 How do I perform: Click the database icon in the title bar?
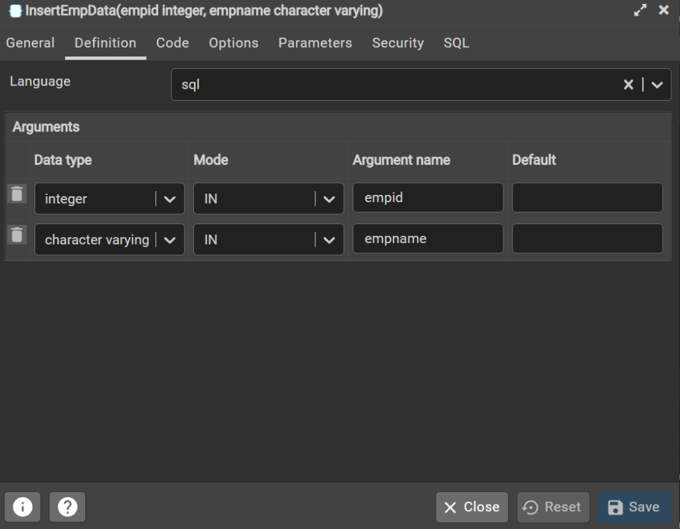click(x=16, y=11)
